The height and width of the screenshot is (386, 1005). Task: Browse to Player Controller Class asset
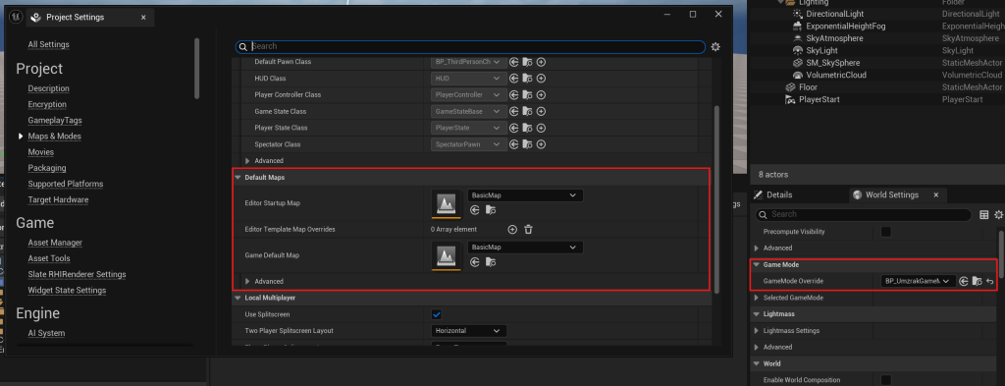point(527,95)
